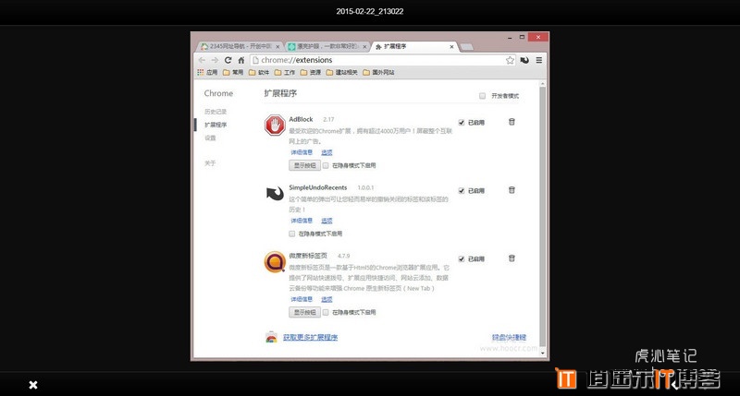Close the 2345网址导航 tab
Viewport: 740px width, 396px height.
277,47
